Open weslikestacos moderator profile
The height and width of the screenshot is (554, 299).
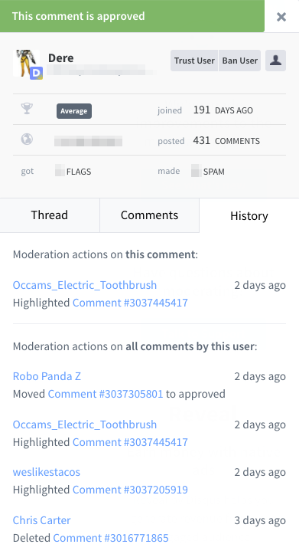(47, 472)
